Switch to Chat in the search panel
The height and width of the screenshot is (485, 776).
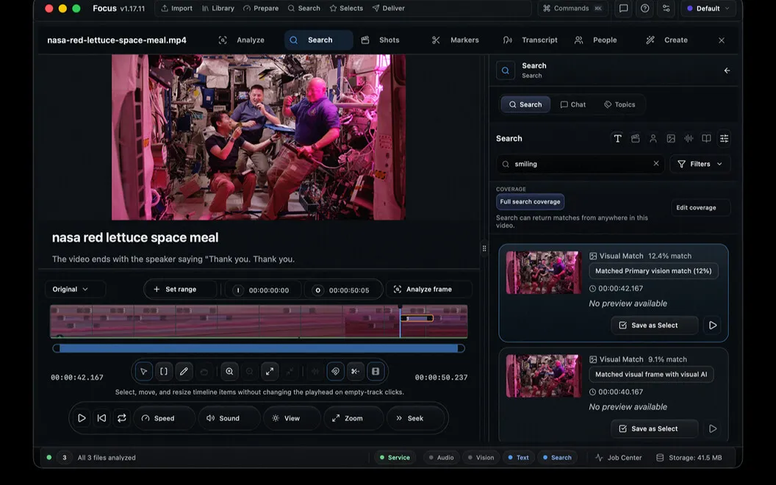(573, 104)
